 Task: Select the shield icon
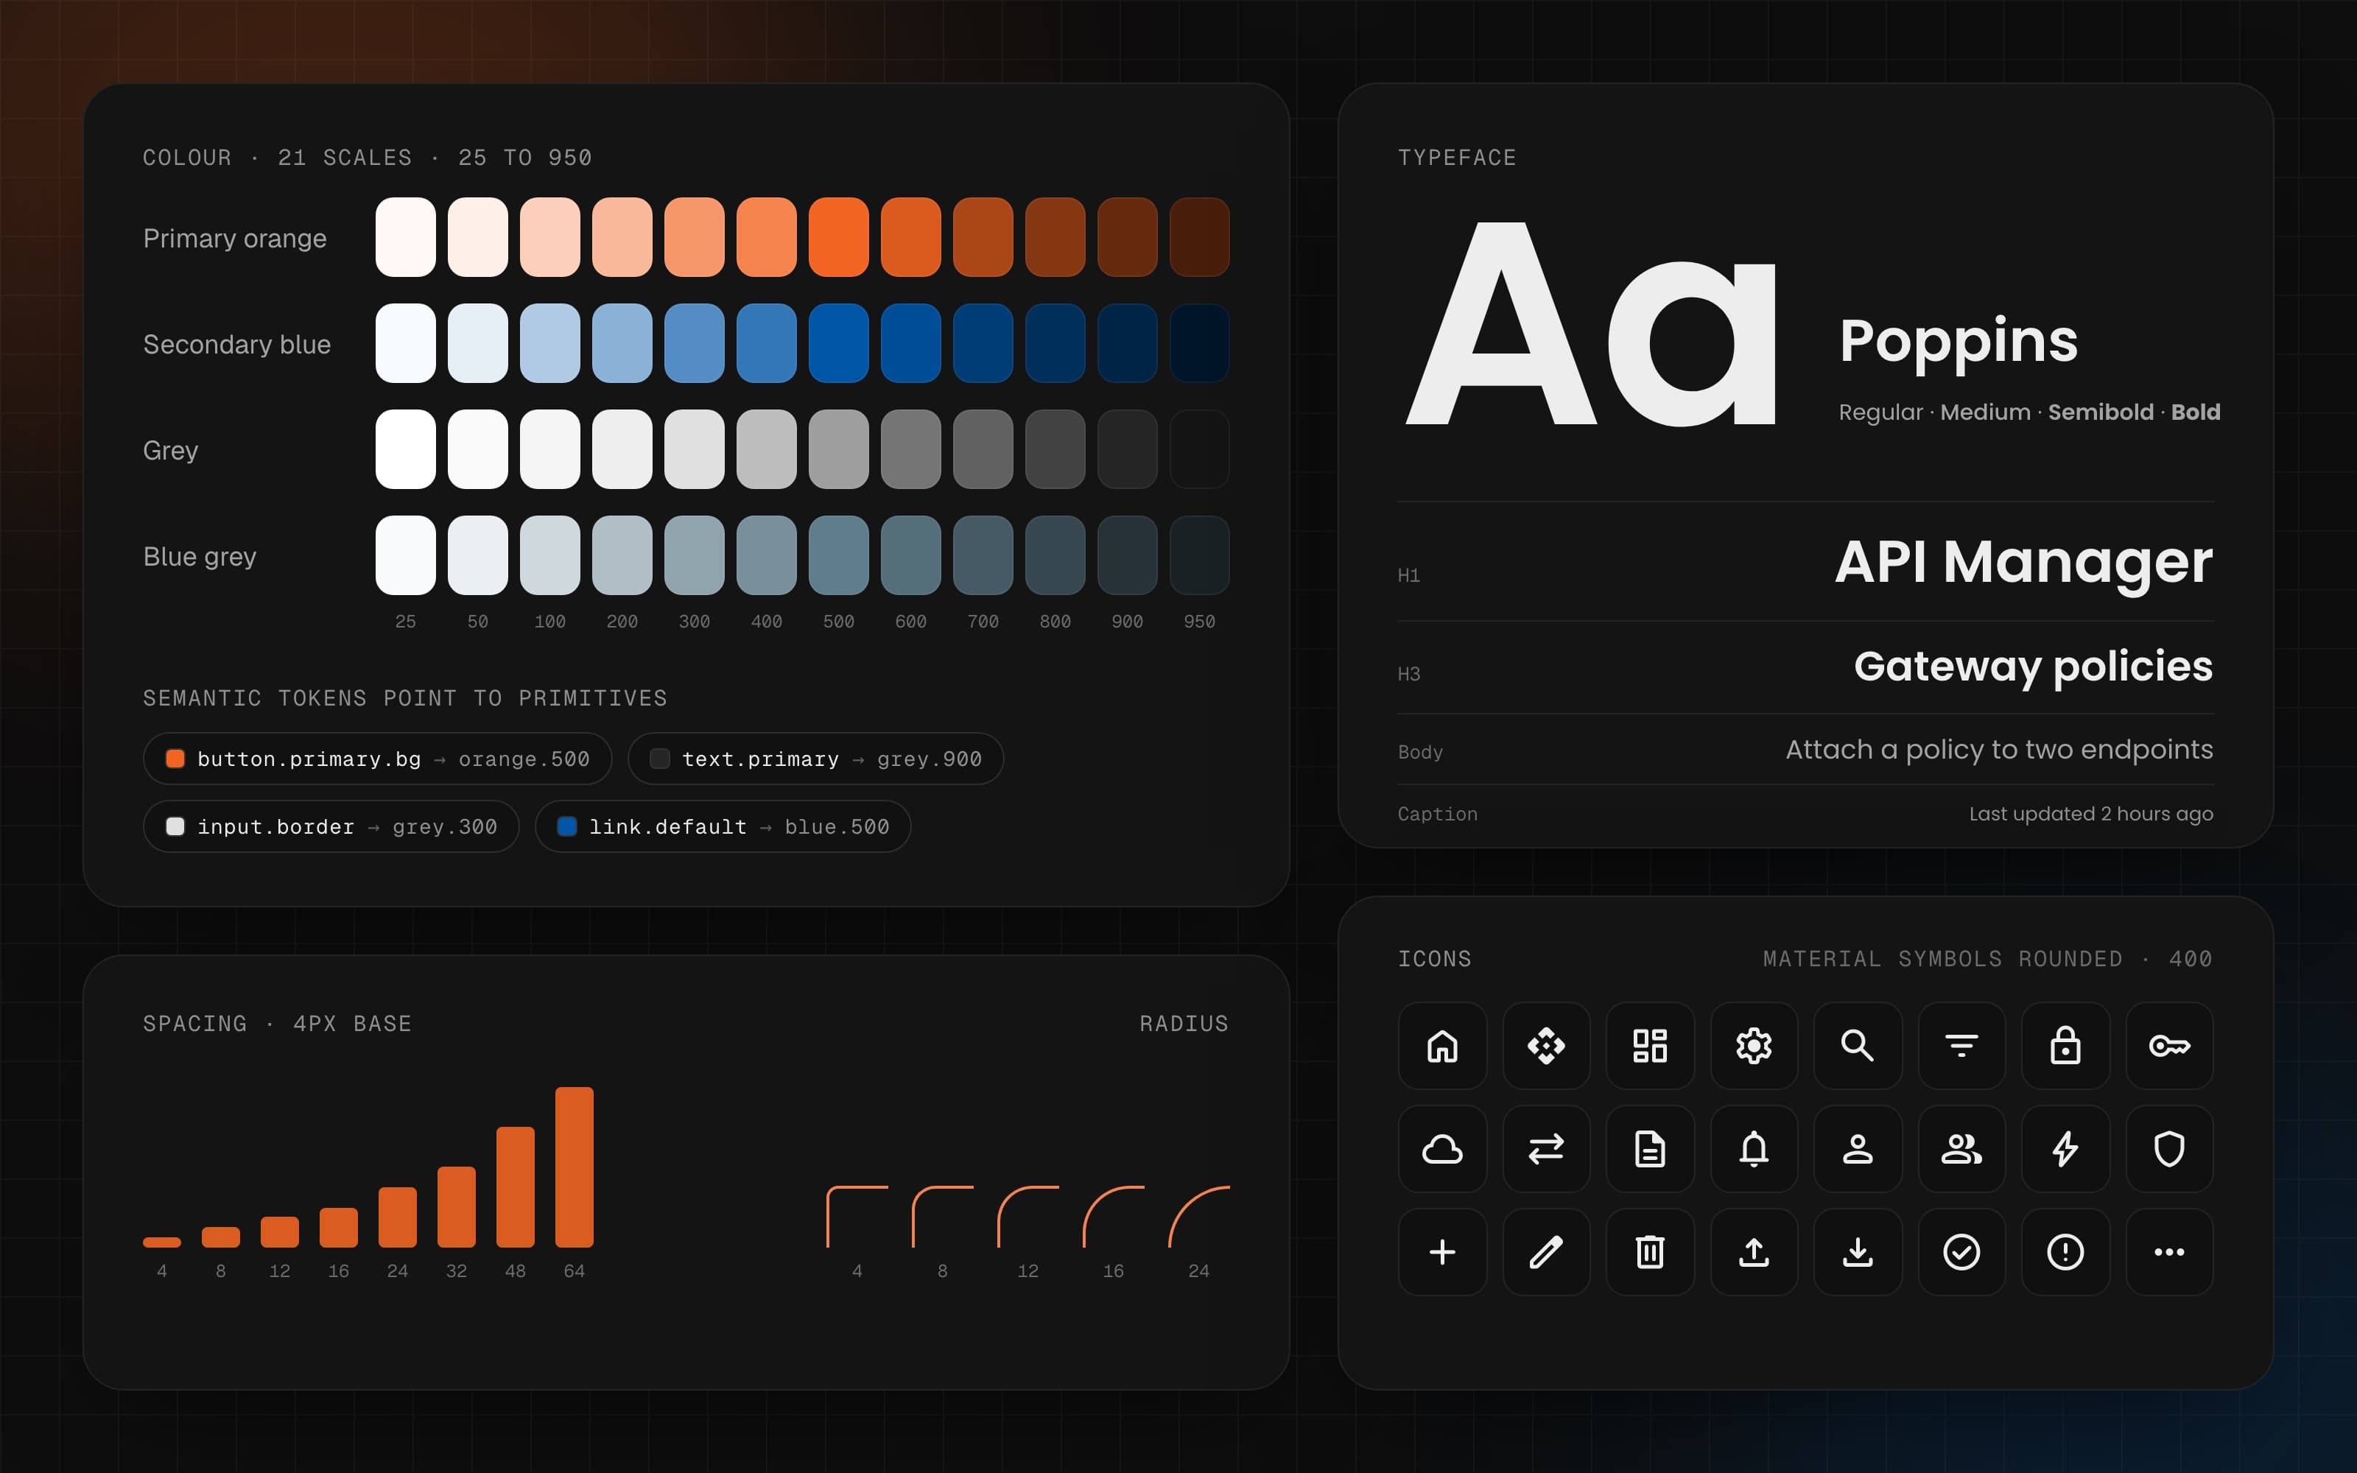tap(2169, 1149)
